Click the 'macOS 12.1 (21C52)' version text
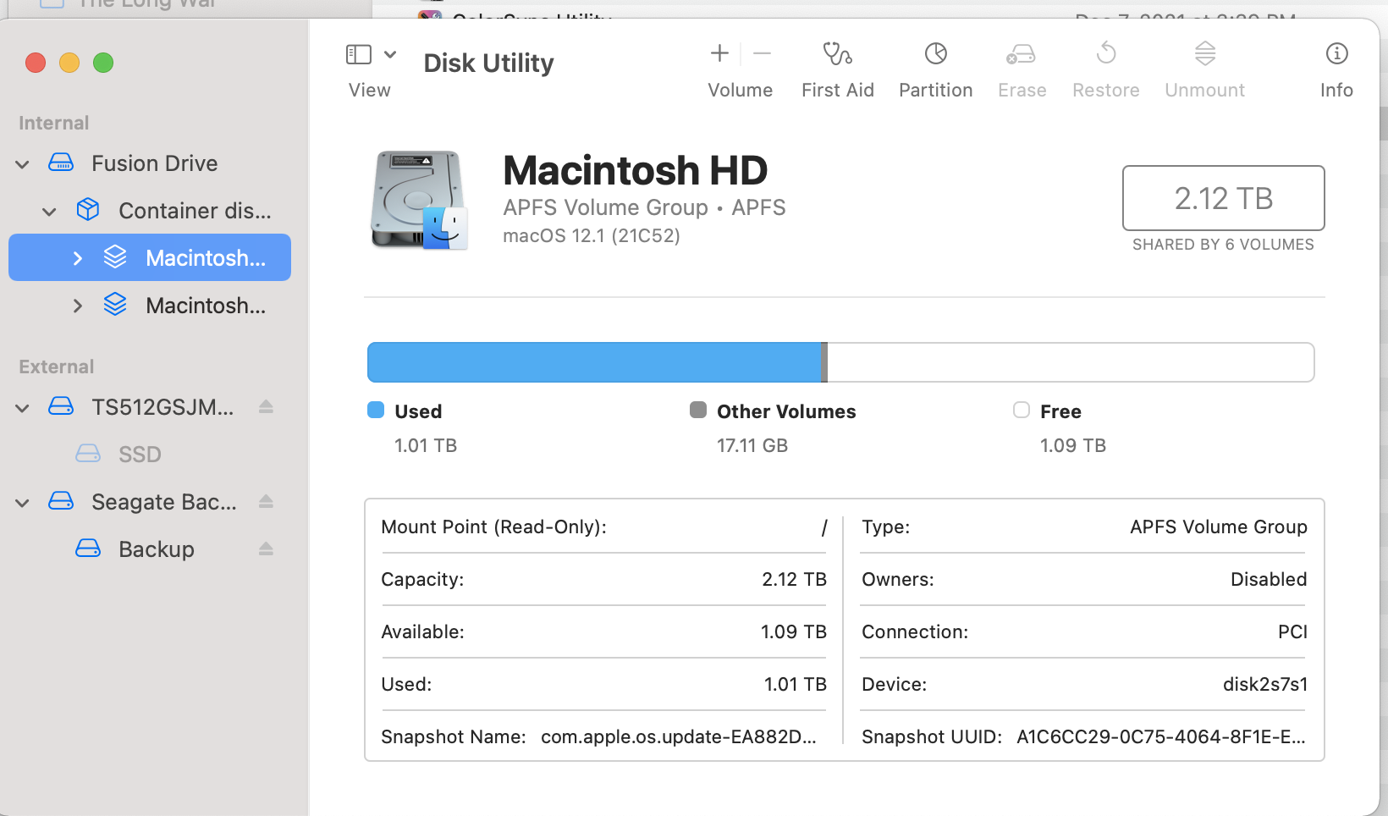Image resolution: width=1388 pixels, height=816 pixels. 592,235
